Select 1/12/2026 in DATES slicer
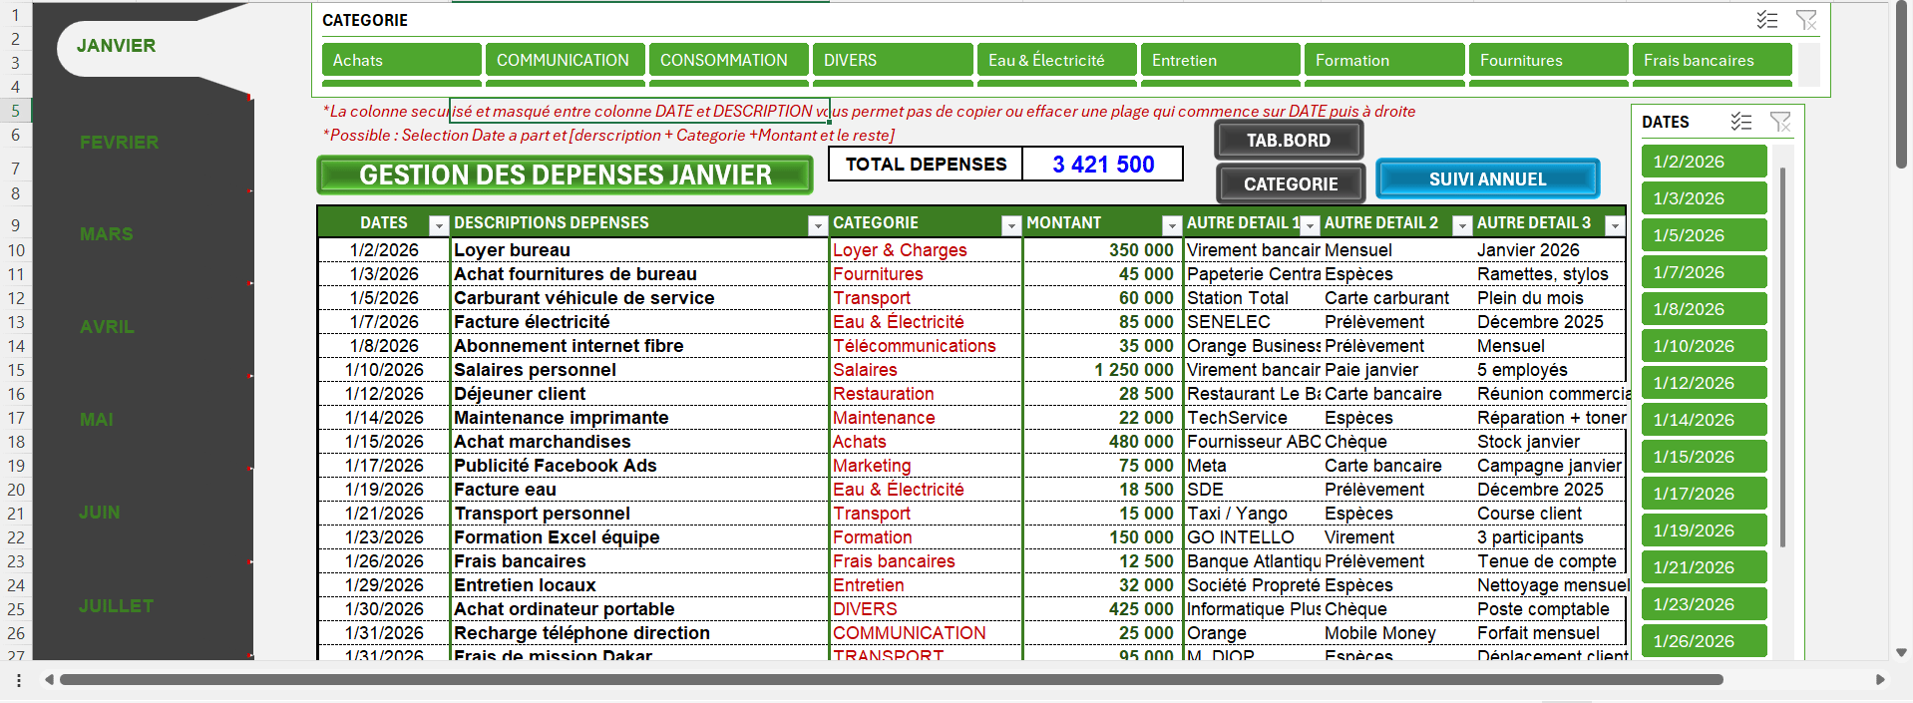 (1705, 383)
